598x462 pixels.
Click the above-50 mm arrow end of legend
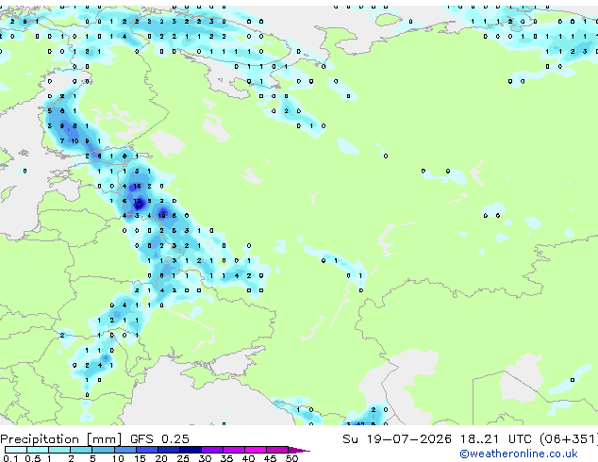[x=299, y=450]
